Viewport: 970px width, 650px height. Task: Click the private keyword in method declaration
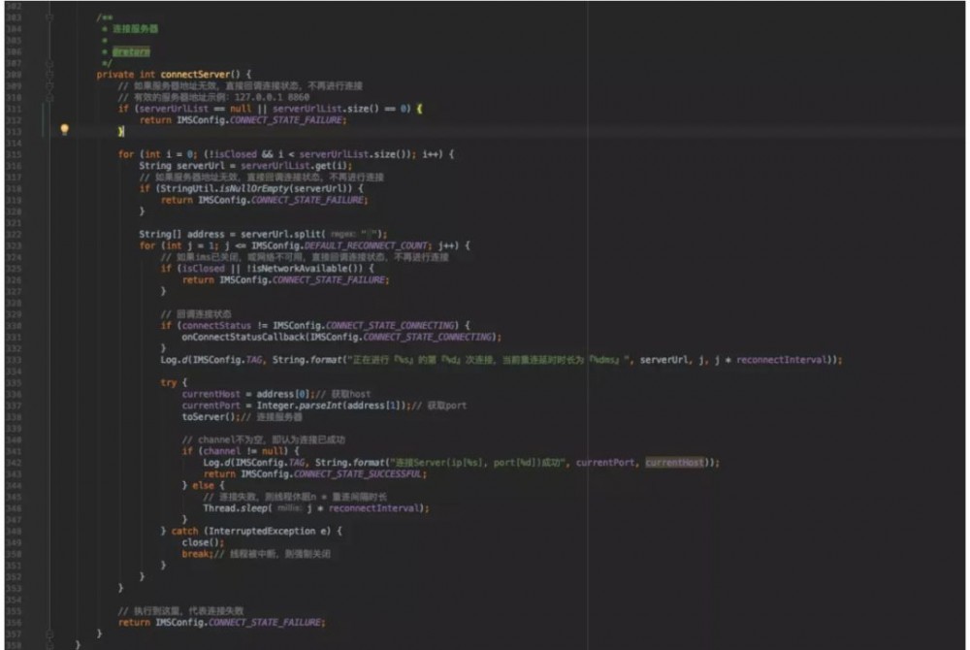click(115, 74)
